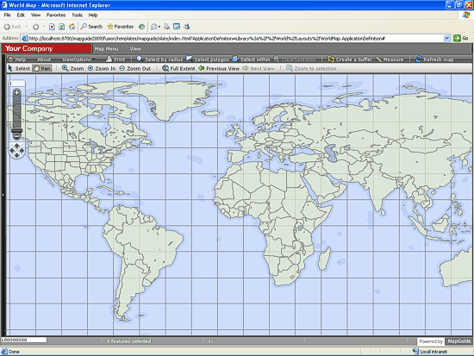Click the browser Stop button
Screen dimensions: 474x356
[52, 27]
